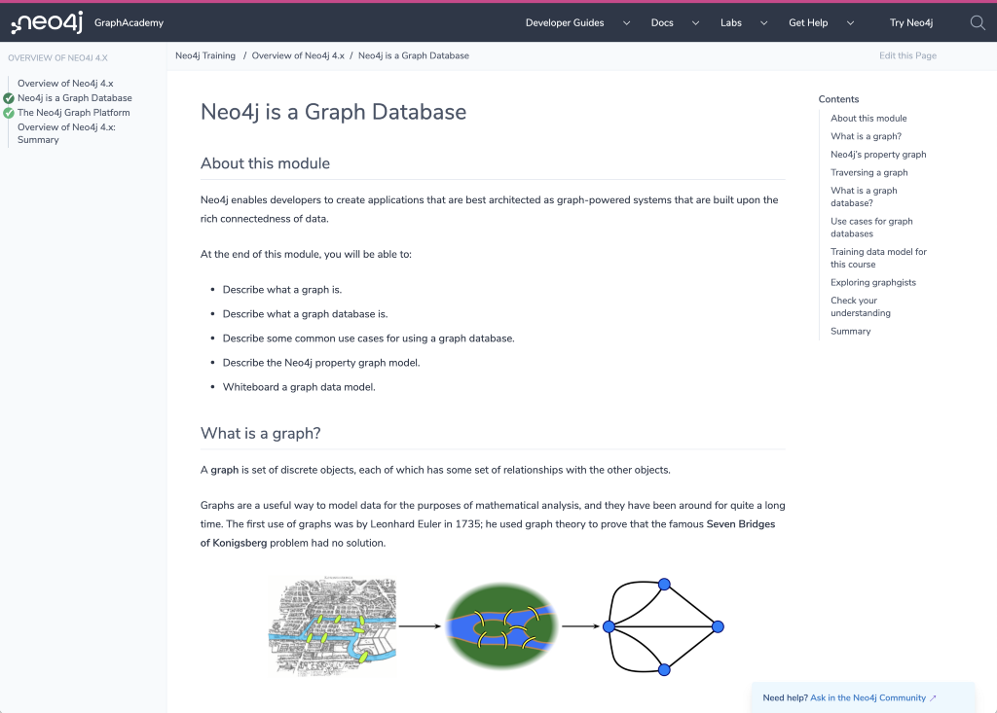Click the Neo4j is a Graph Database breadcrumb

click(413, 55)
